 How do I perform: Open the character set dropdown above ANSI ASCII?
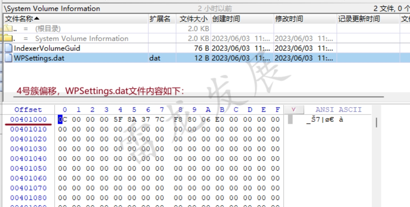tap(293, 110)
